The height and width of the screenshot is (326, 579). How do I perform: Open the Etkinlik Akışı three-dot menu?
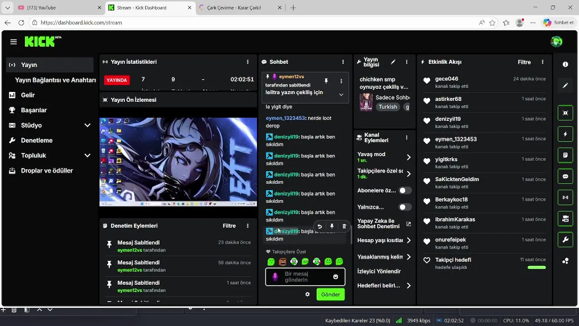pyautogui.click(x=542, y=62)
